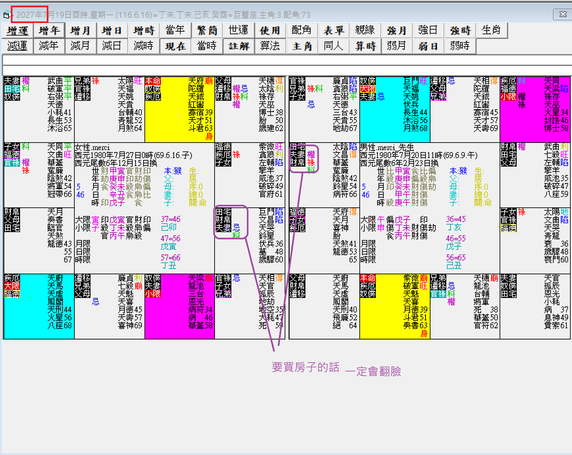Go back one month with 減月
This screenshot has width=572, height=455.
click(x=80, y=46)
